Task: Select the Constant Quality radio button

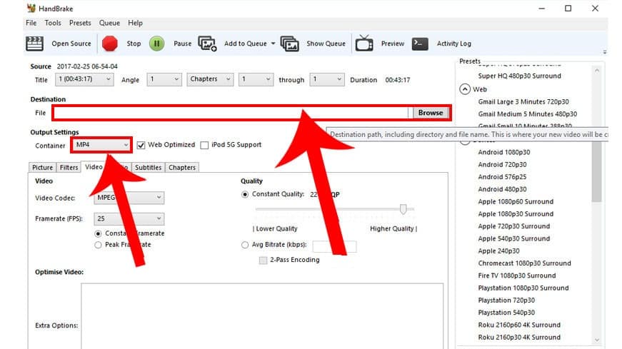Action: (x=245, y=194)
